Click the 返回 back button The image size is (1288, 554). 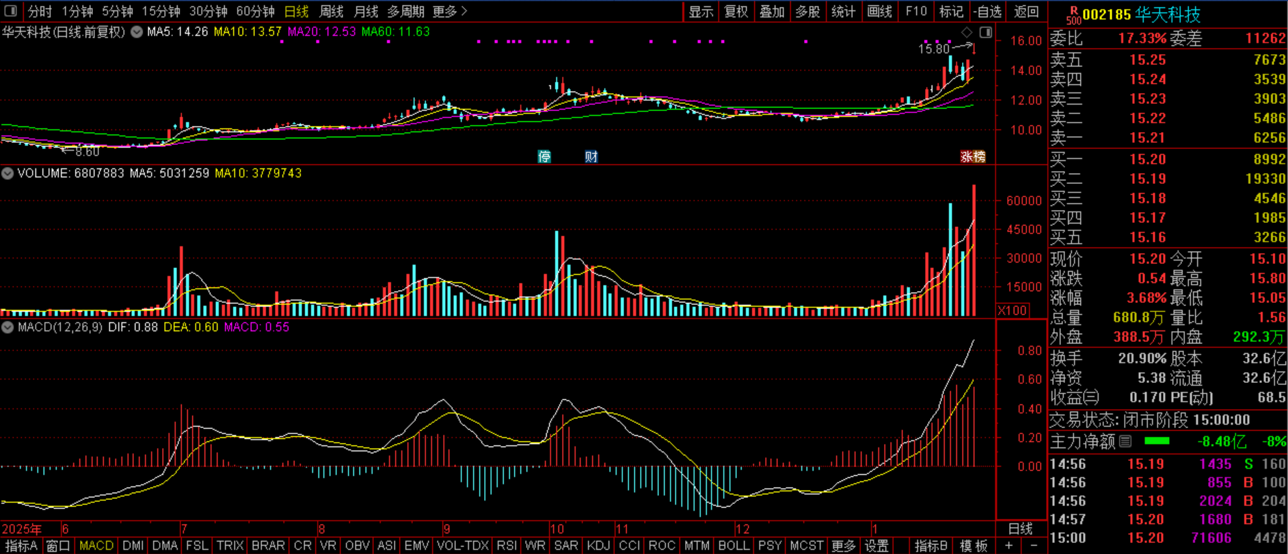tap(1026, 12)
